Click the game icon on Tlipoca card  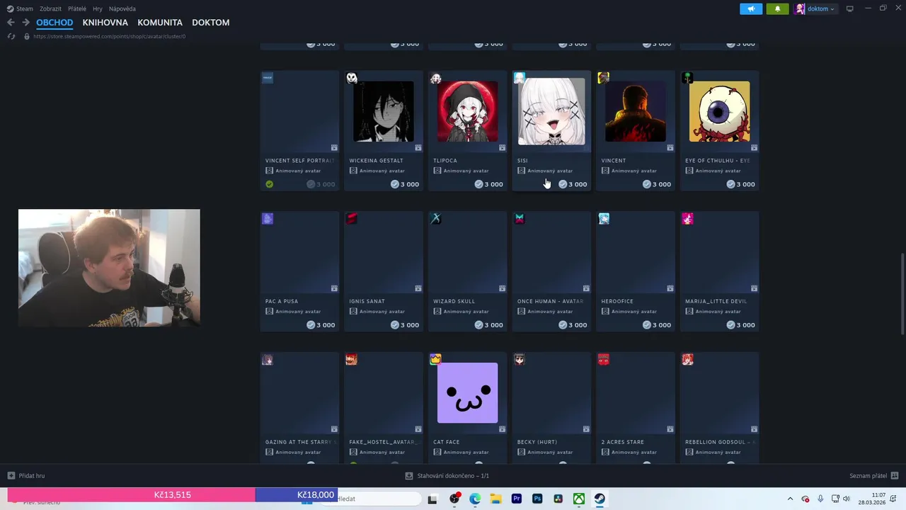436,78
